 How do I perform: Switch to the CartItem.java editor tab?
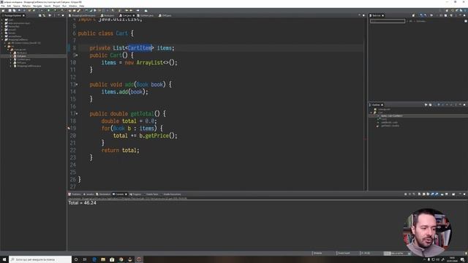pos(146,15)
